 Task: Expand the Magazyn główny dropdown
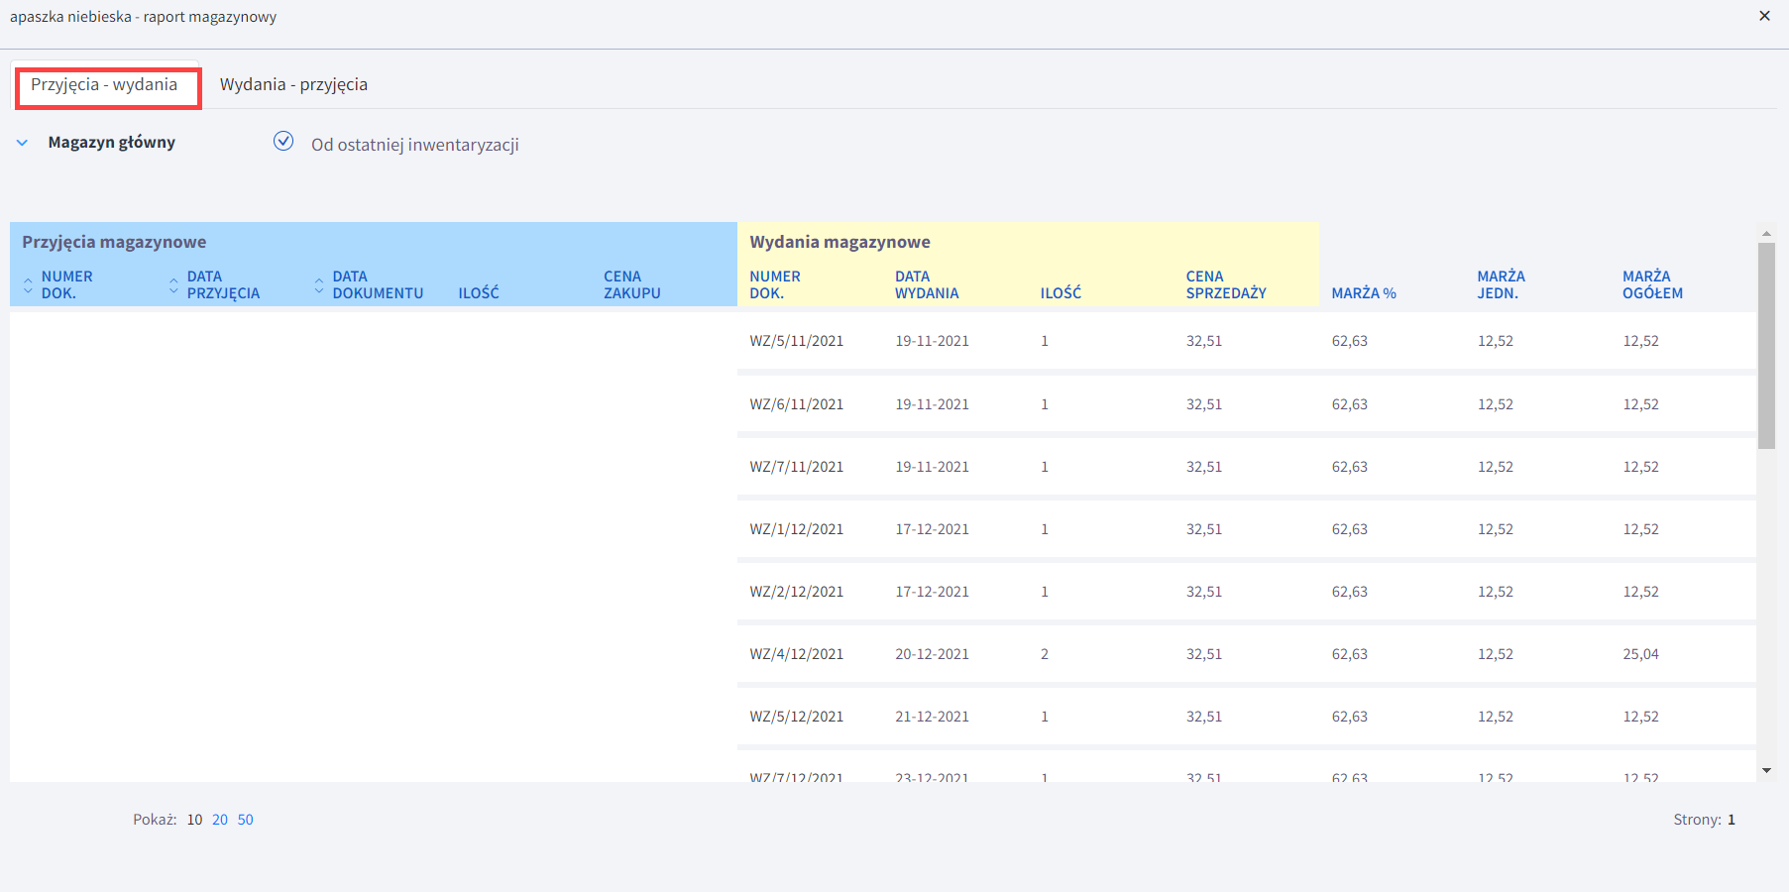click(x=23, y=143)
